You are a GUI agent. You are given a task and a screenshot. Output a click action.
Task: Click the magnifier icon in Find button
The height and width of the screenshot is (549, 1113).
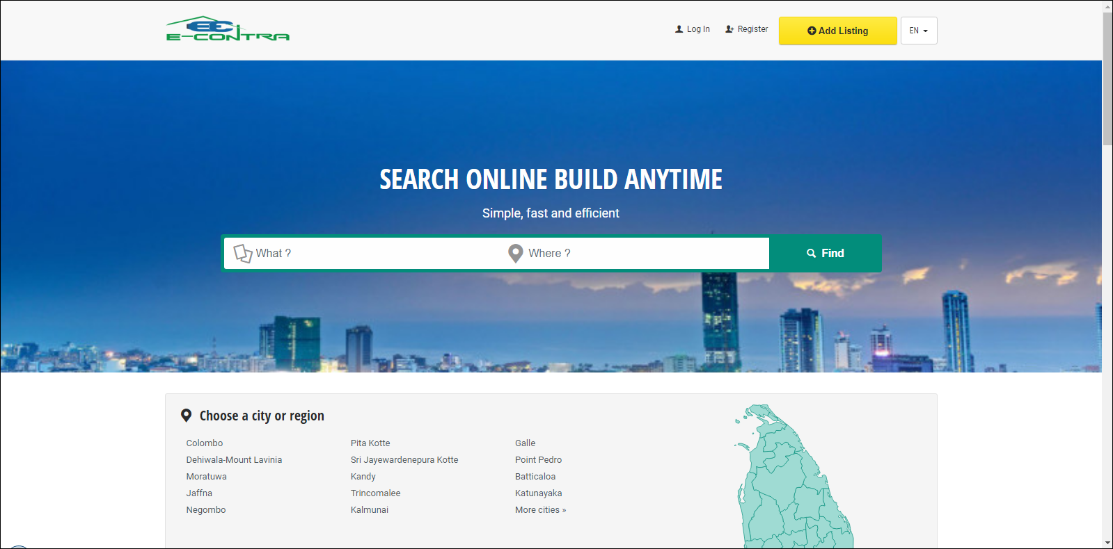point(811,254)
